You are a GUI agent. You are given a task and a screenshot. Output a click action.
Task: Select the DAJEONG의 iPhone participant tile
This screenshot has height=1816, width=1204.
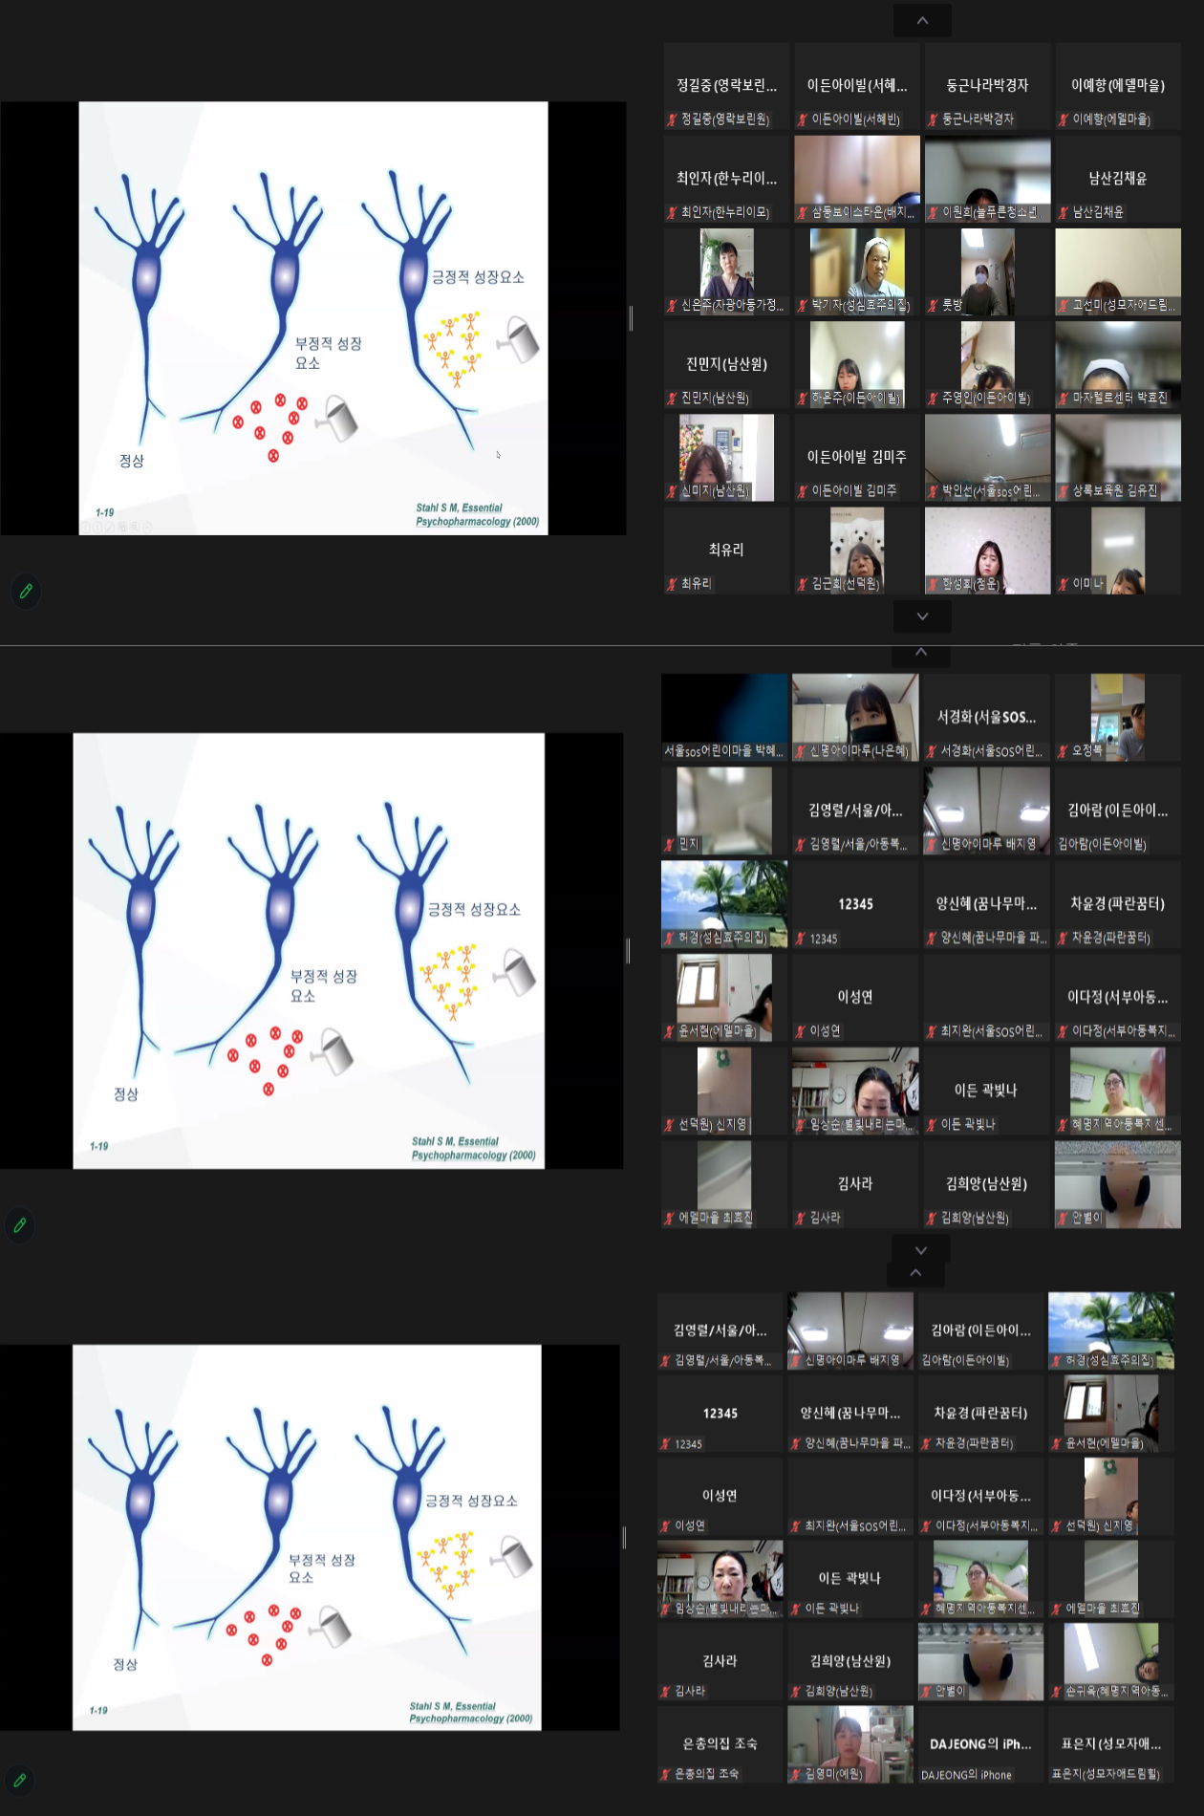click(x=979, y=1744)
